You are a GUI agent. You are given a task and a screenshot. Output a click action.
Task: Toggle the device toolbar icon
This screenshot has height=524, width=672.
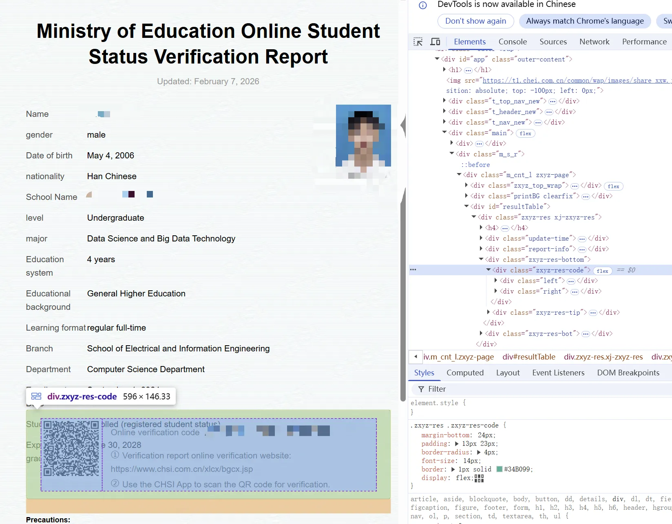435,42
